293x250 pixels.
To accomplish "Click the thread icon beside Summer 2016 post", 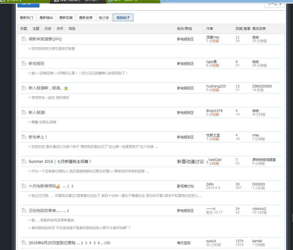I will click(x=24, y=161).
